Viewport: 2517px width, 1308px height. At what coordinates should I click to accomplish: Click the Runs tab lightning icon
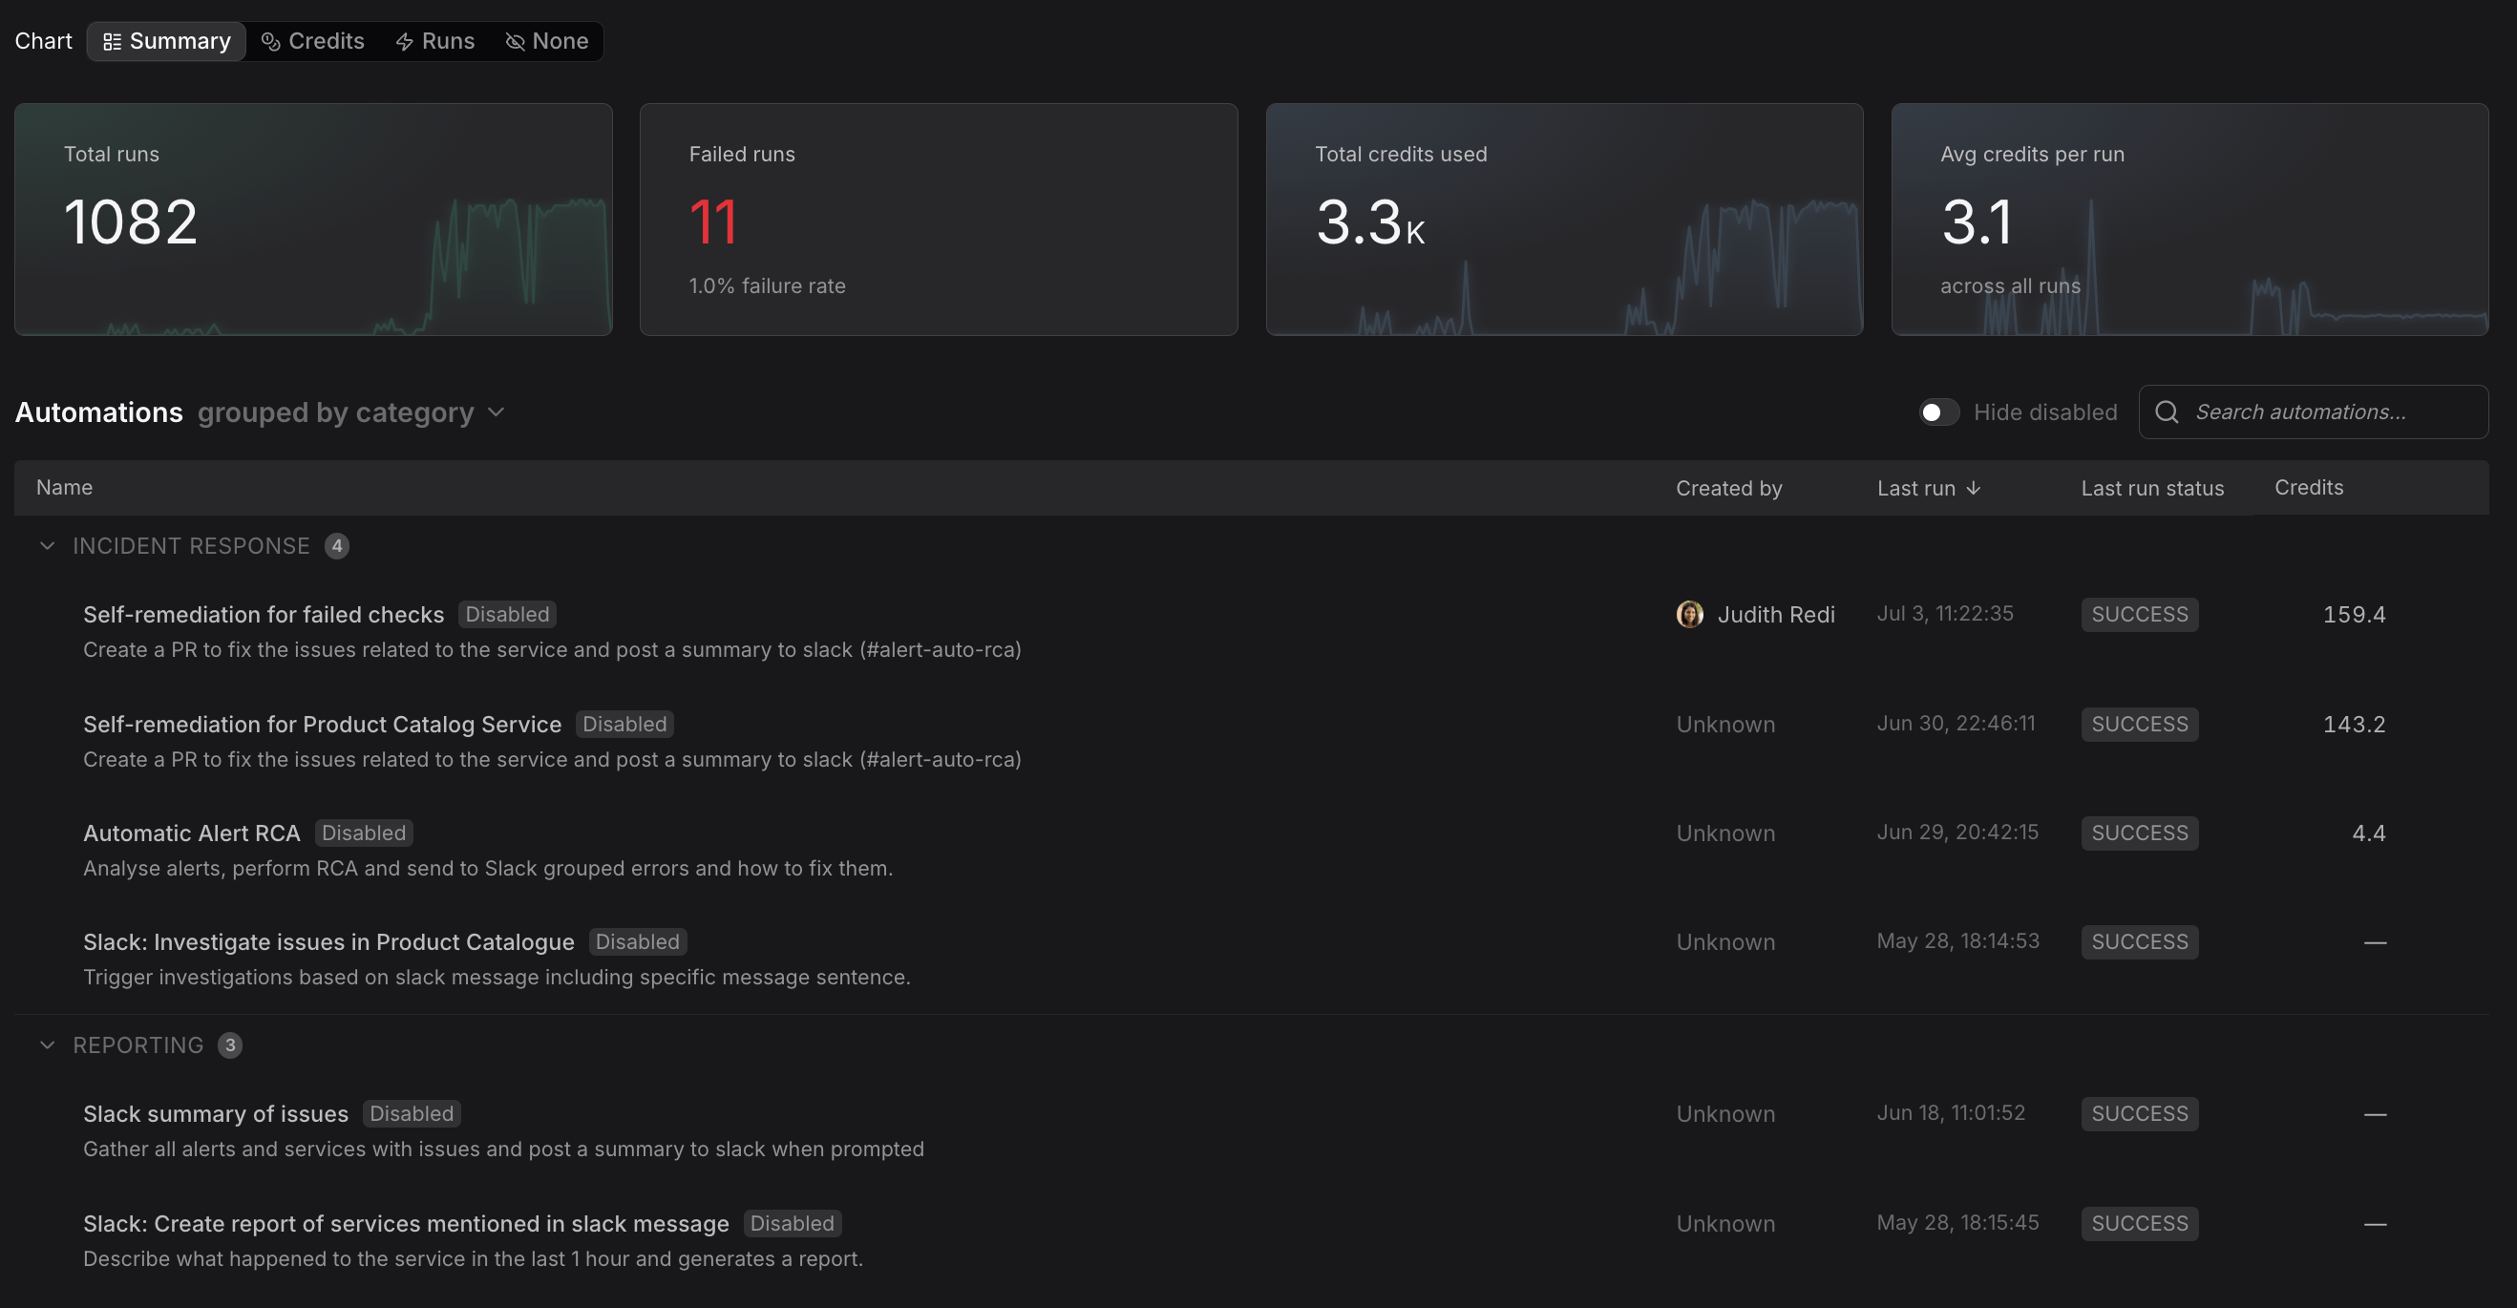405,41
